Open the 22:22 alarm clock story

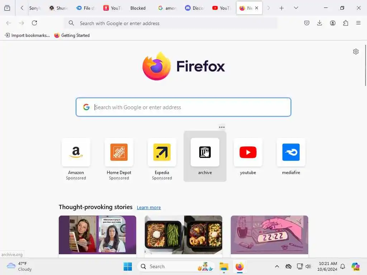270,235
